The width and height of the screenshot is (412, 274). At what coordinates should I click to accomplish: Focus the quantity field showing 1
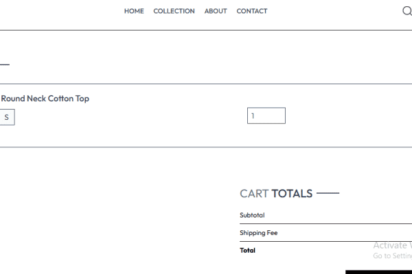[x=266, y=116]
